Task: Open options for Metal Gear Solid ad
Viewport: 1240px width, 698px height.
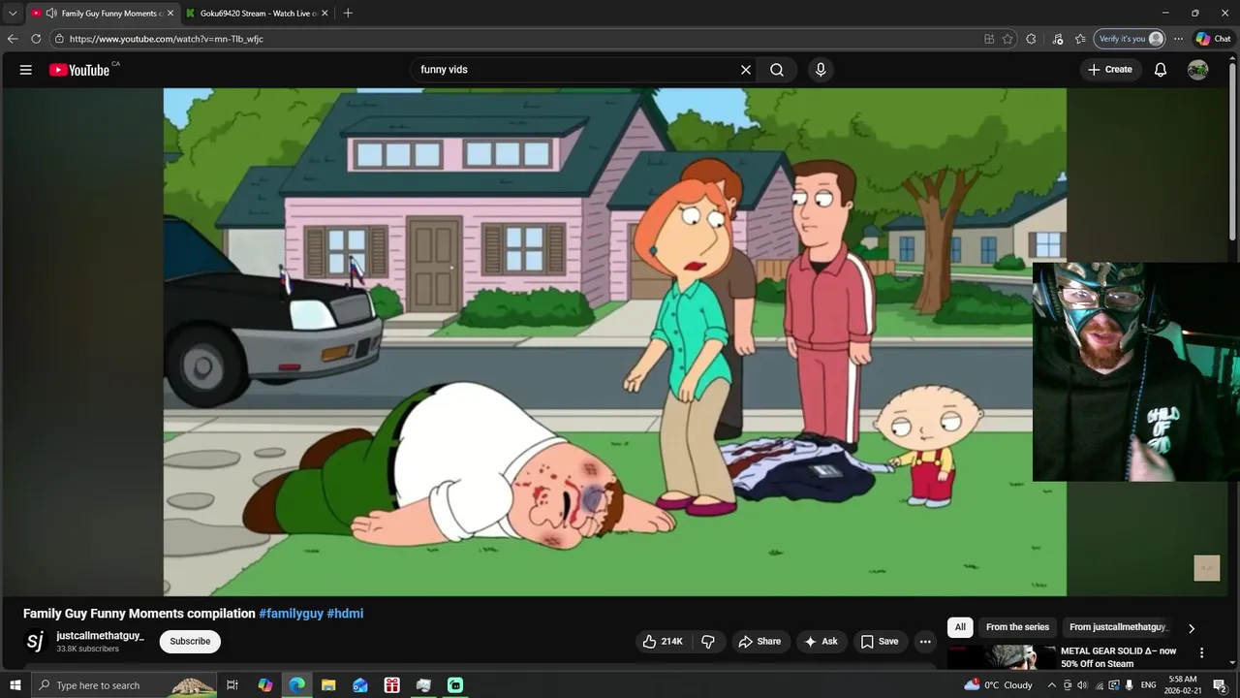Action: tap(1201, 653)
